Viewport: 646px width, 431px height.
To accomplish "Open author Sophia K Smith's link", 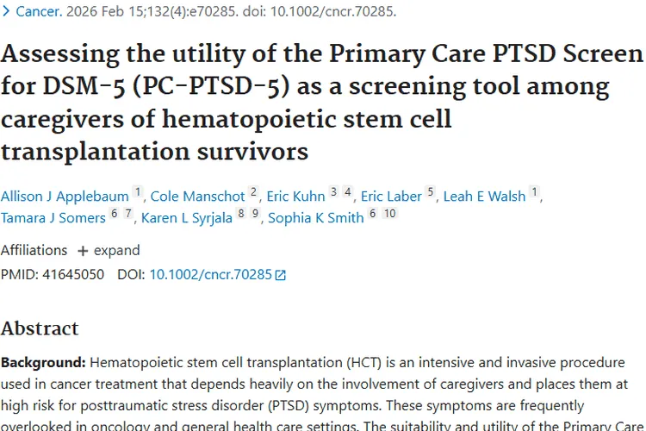I will click(316, 217).
